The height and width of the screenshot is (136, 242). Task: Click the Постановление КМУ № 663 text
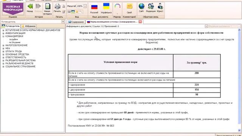pyautogui.click(x=91, y=126)
